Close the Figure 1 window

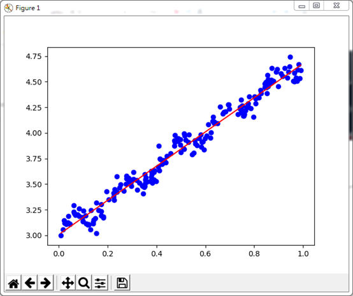pos(336,5)
